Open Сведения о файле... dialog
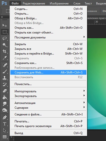106x141 pixels. [48, 114]
